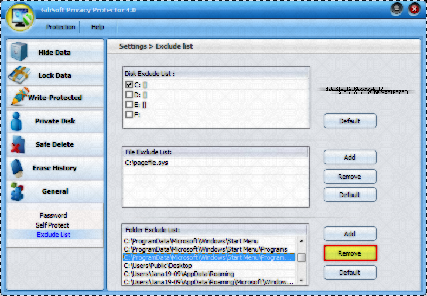
Task: Open the Private Disk section
Action: tap(55, 121)
